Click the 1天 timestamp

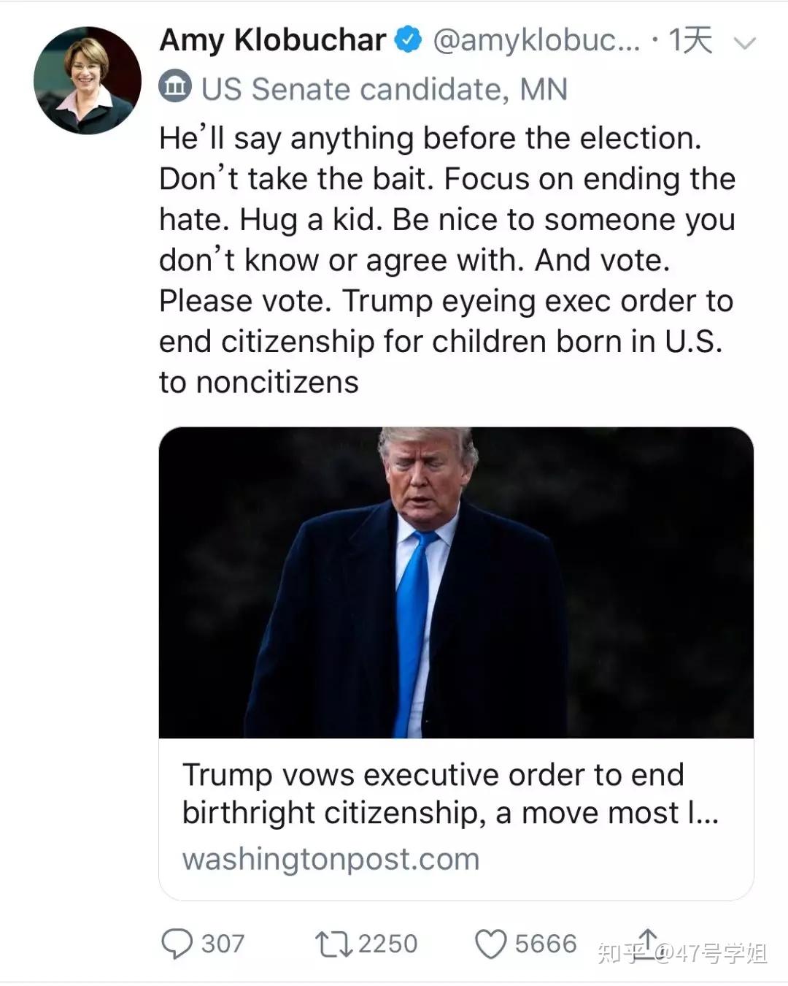coord(690,39)
